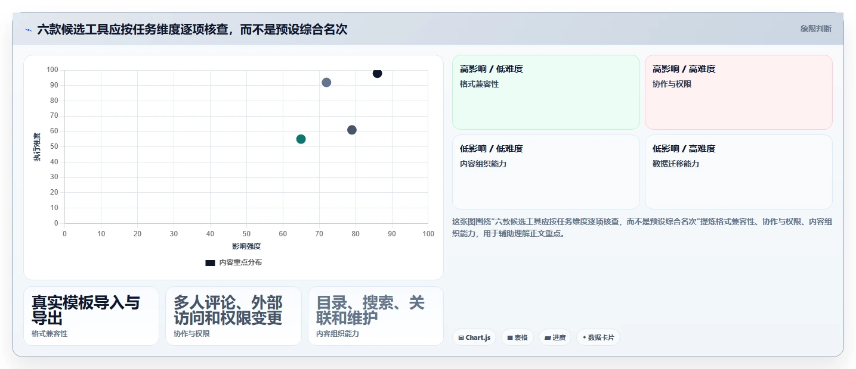Click the lightning icon beside the title
Image resolution: width=856 pixels, height=369 pixels.
point(28,30)
